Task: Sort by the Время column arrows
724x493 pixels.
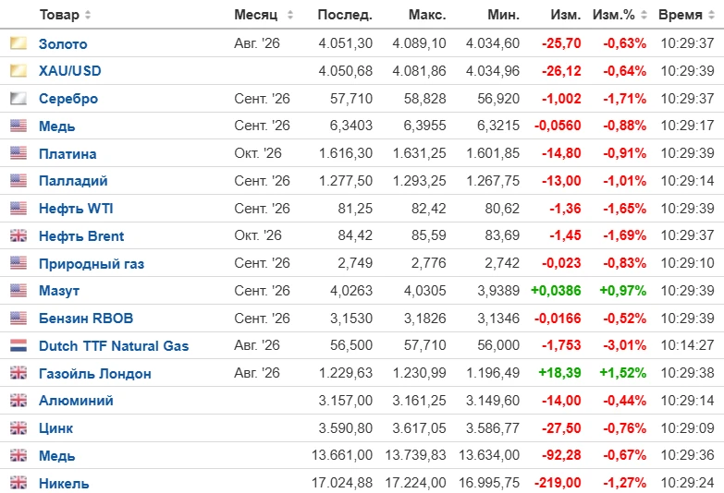Action: [712, 15]
